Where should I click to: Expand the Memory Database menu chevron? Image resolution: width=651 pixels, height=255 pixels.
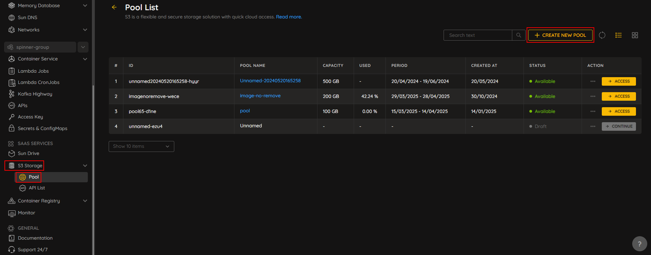[85, 5]
